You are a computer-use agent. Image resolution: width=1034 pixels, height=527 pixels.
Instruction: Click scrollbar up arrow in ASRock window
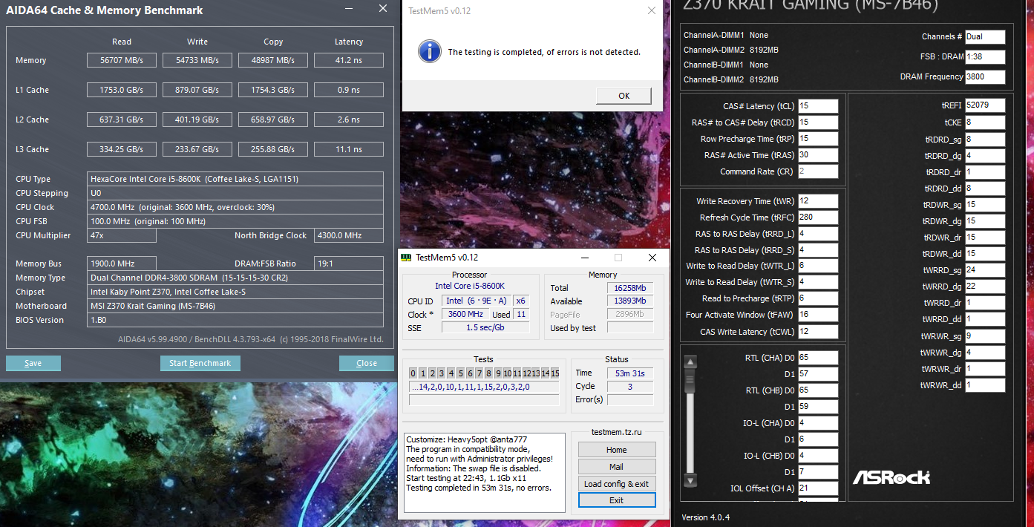(x=690, y=362)
